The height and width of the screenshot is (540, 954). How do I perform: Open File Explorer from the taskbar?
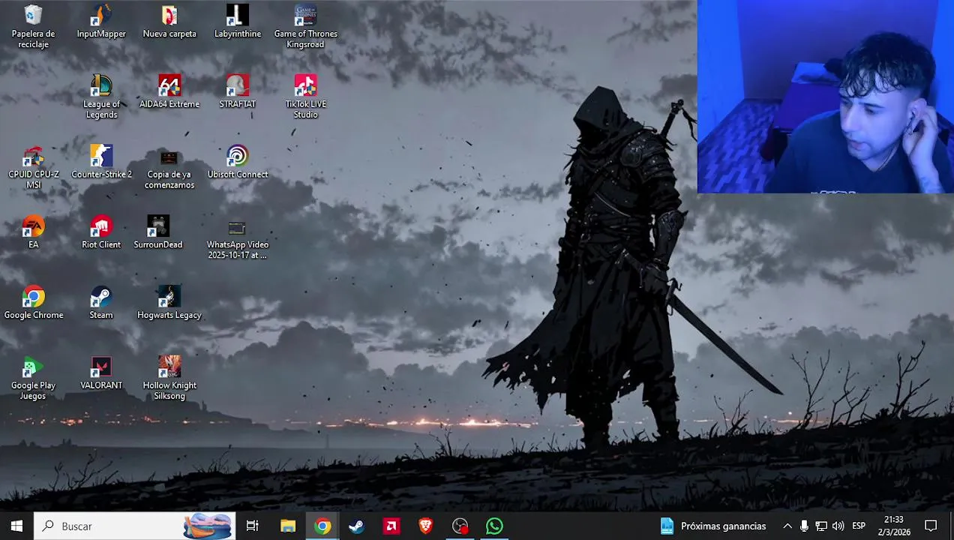pos(288,526)
